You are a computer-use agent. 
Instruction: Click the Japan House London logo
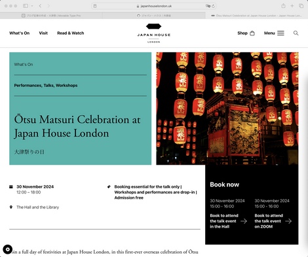tap(154, 33)
